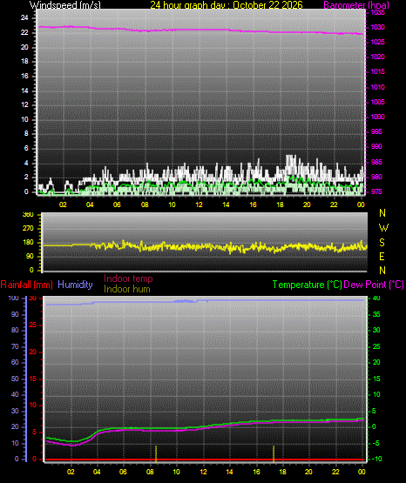Screen dimensions: 406x483
Task: Click the 'Rainfall (mm)' legend label
Action: click(26, 285)
